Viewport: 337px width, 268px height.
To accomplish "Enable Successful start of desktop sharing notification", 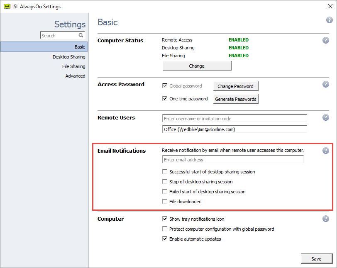I will [165, 172].
